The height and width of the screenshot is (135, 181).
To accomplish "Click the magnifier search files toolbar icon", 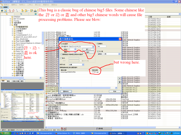I will [32, 11].
